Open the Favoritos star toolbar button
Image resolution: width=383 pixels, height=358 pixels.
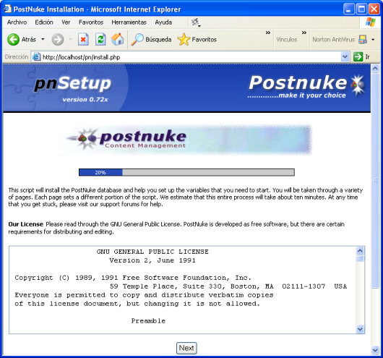197,39
